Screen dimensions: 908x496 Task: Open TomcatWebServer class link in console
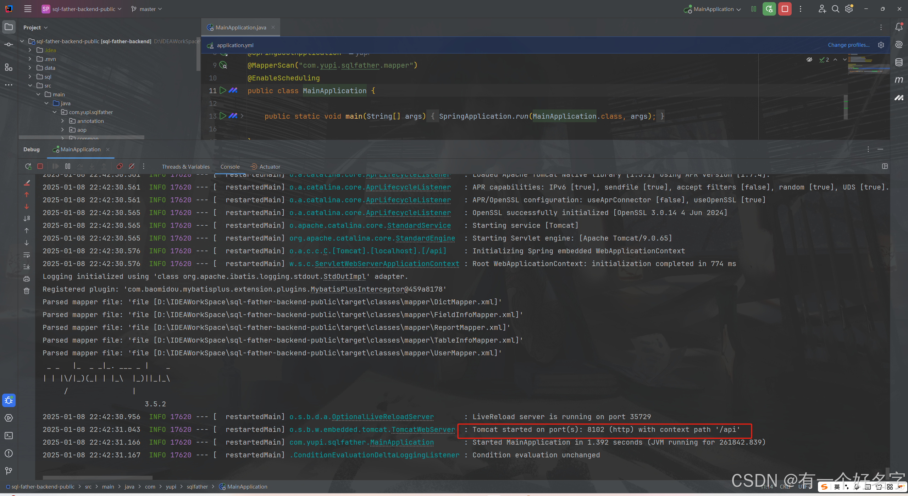[x=423, y=429]
